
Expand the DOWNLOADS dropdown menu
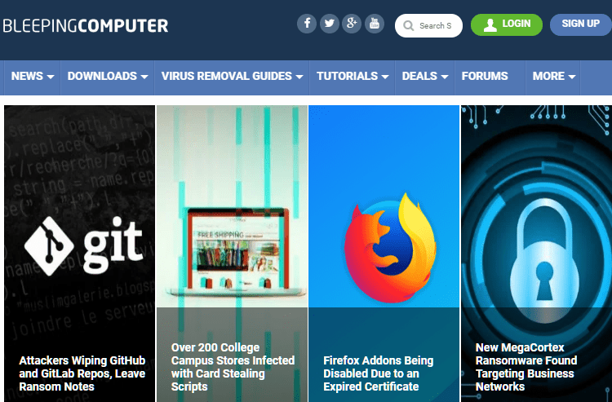coord(108,77)
